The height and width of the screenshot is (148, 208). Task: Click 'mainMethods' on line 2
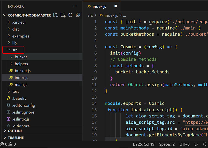tap(135, 28)
